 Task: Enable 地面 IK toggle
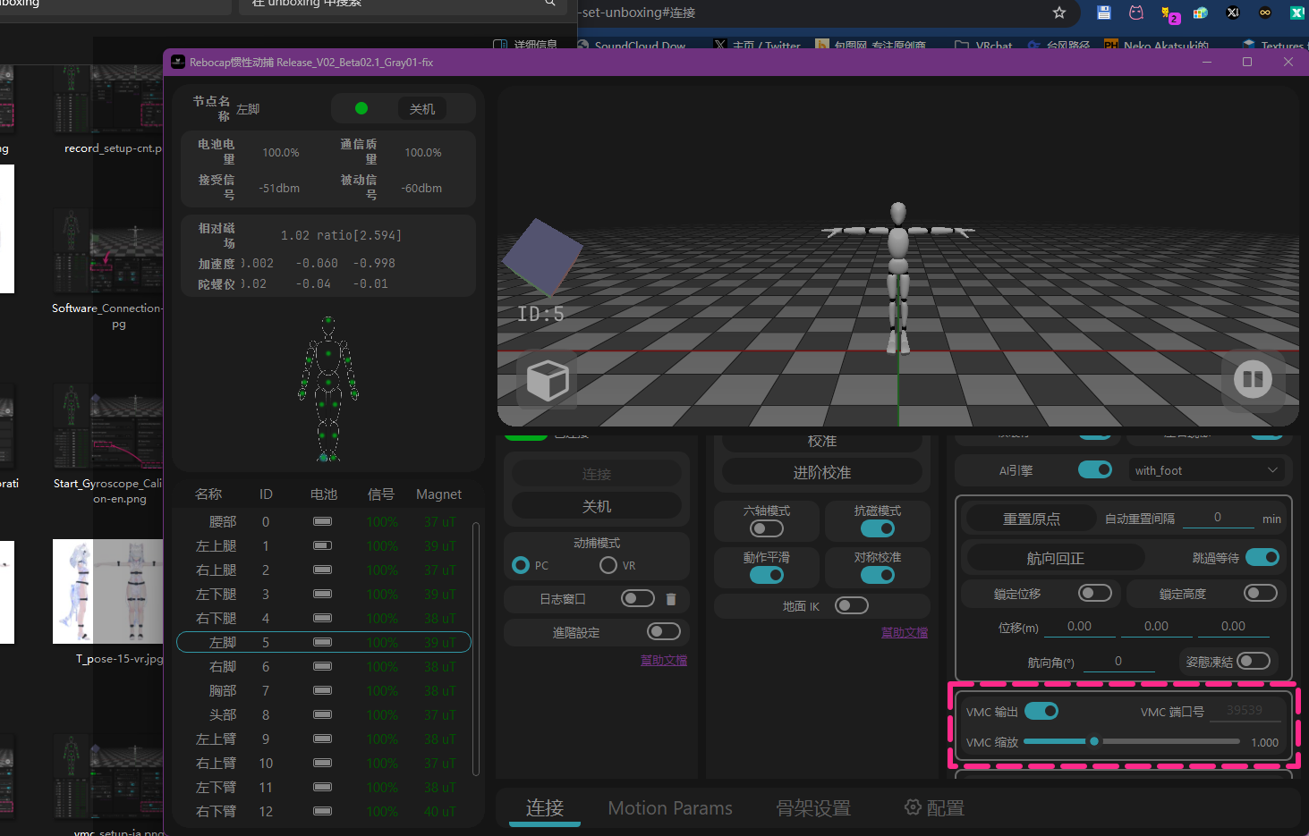coord(852,605)
